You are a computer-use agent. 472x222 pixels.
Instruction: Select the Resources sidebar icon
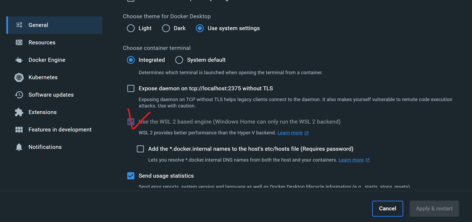click(x=19, y=42)
